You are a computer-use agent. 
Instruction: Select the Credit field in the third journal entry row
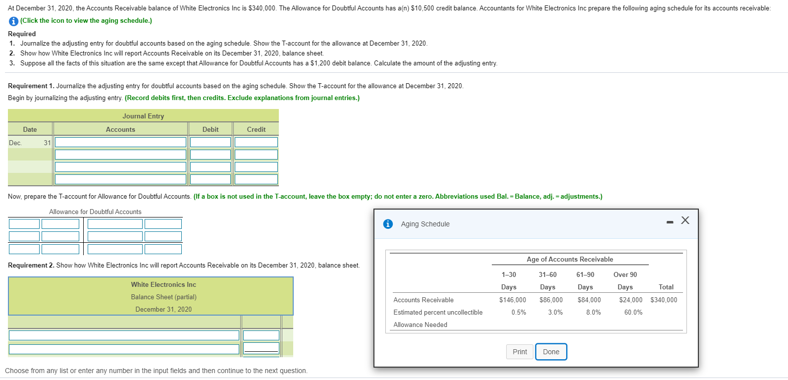[256, 167]
